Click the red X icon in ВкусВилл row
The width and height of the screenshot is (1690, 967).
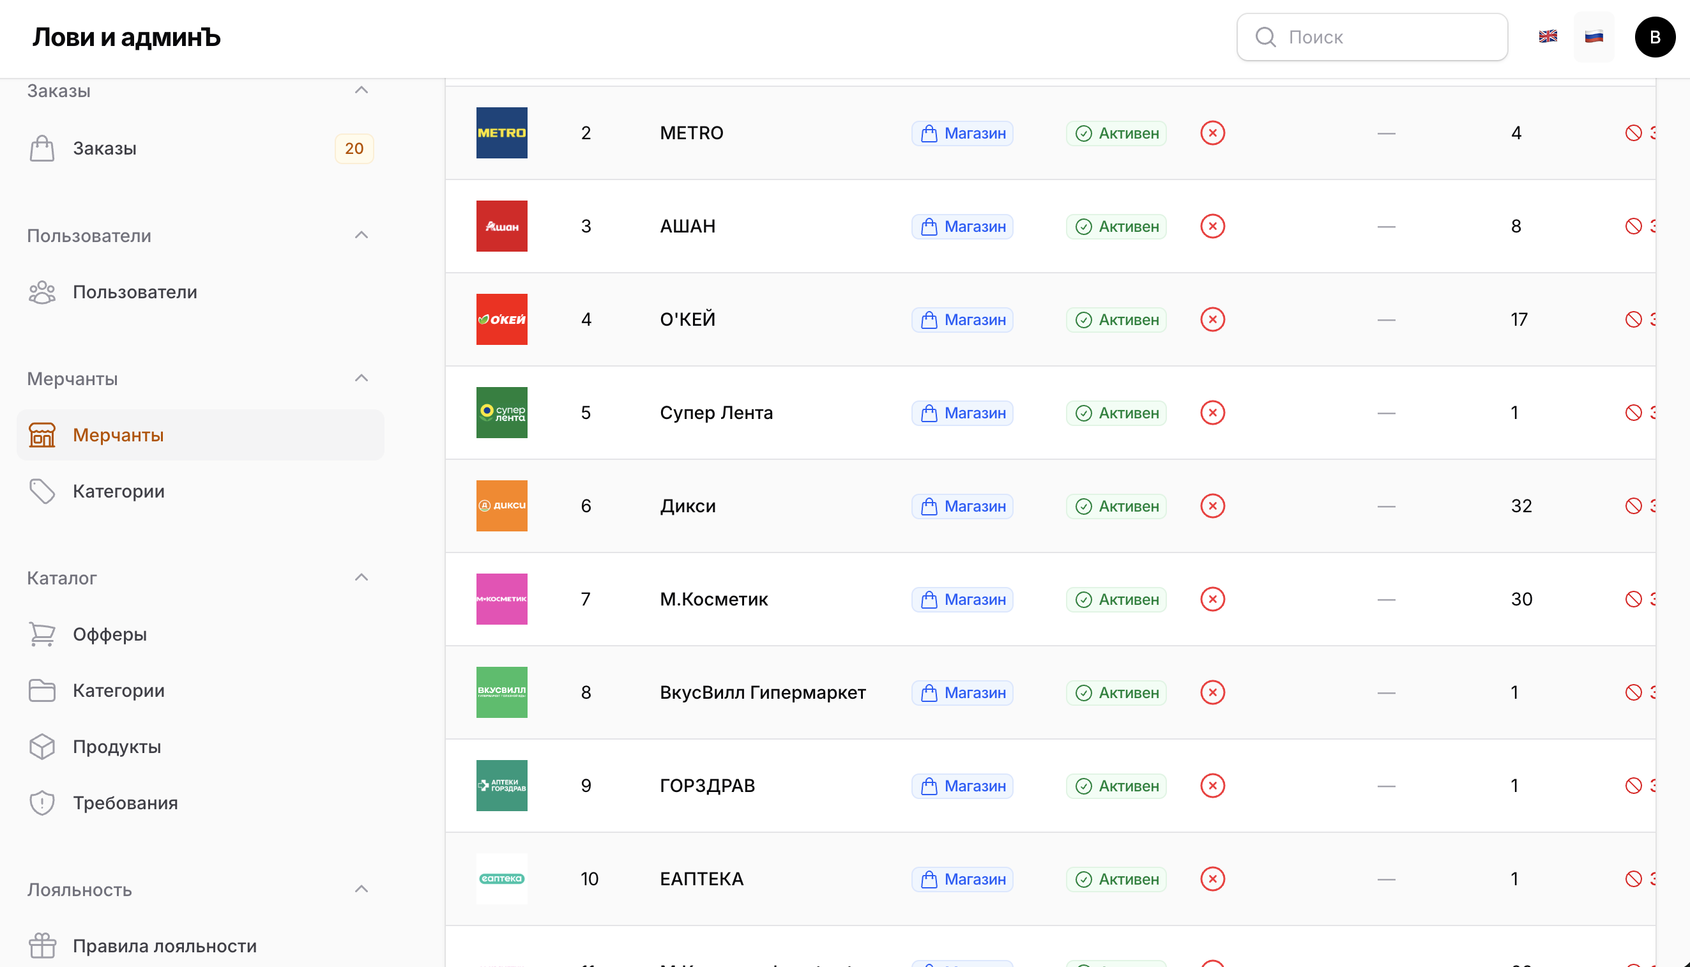[x=1212, y=692]
